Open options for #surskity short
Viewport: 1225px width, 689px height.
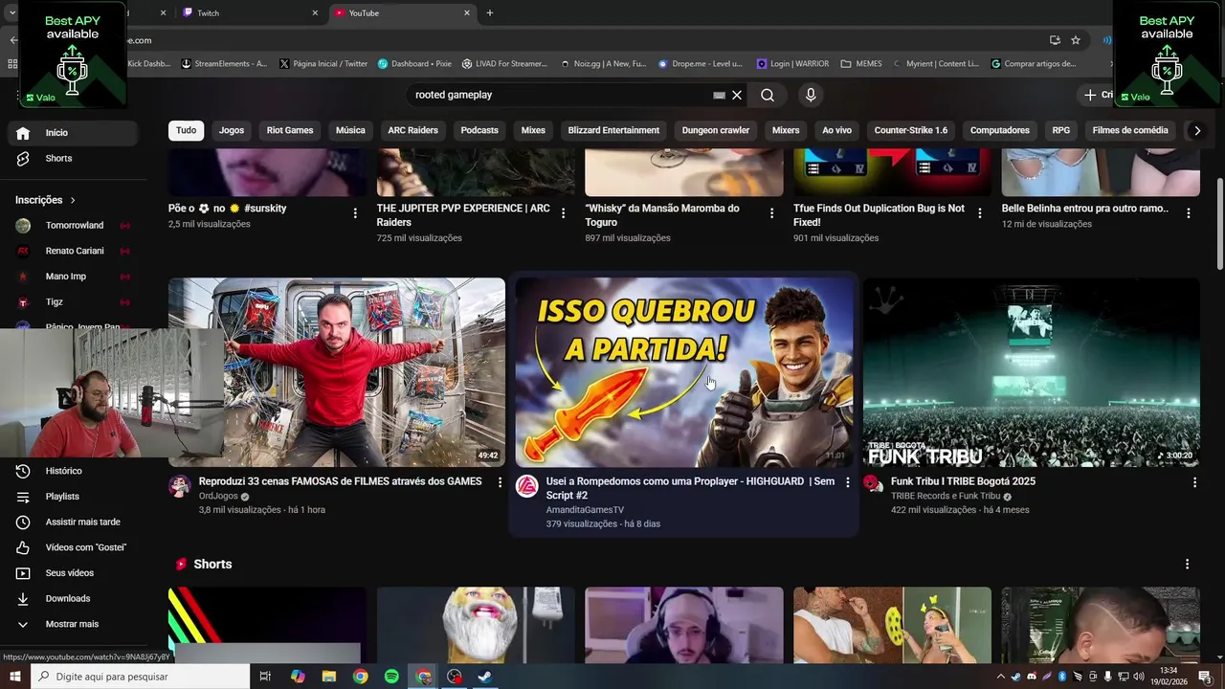(355, 213)
